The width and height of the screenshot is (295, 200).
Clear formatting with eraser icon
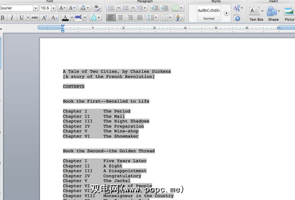pos(97,8)
